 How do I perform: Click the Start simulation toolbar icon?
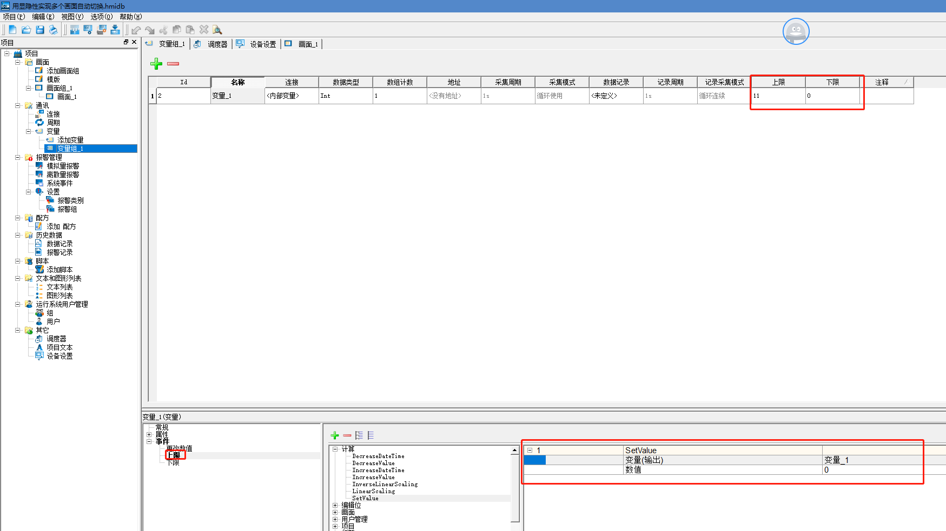[x=88, y=30]
